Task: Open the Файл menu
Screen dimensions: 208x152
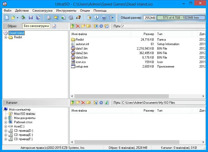Action: [8, 11]
